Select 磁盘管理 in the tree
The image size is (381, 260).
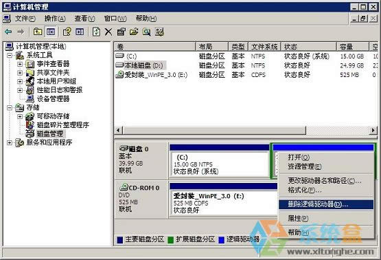(50, 133)
